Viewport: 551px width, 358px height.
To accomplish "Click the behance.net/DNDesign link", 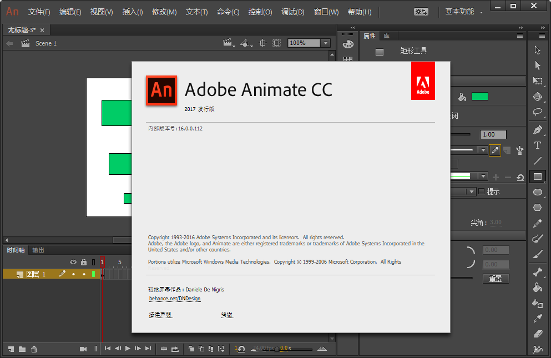I will (x=174, y=298).
